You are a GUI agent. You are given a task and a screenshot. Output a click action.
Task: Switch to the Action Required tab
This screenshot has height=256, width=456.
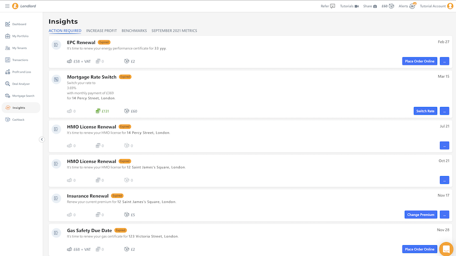point(65,31)
